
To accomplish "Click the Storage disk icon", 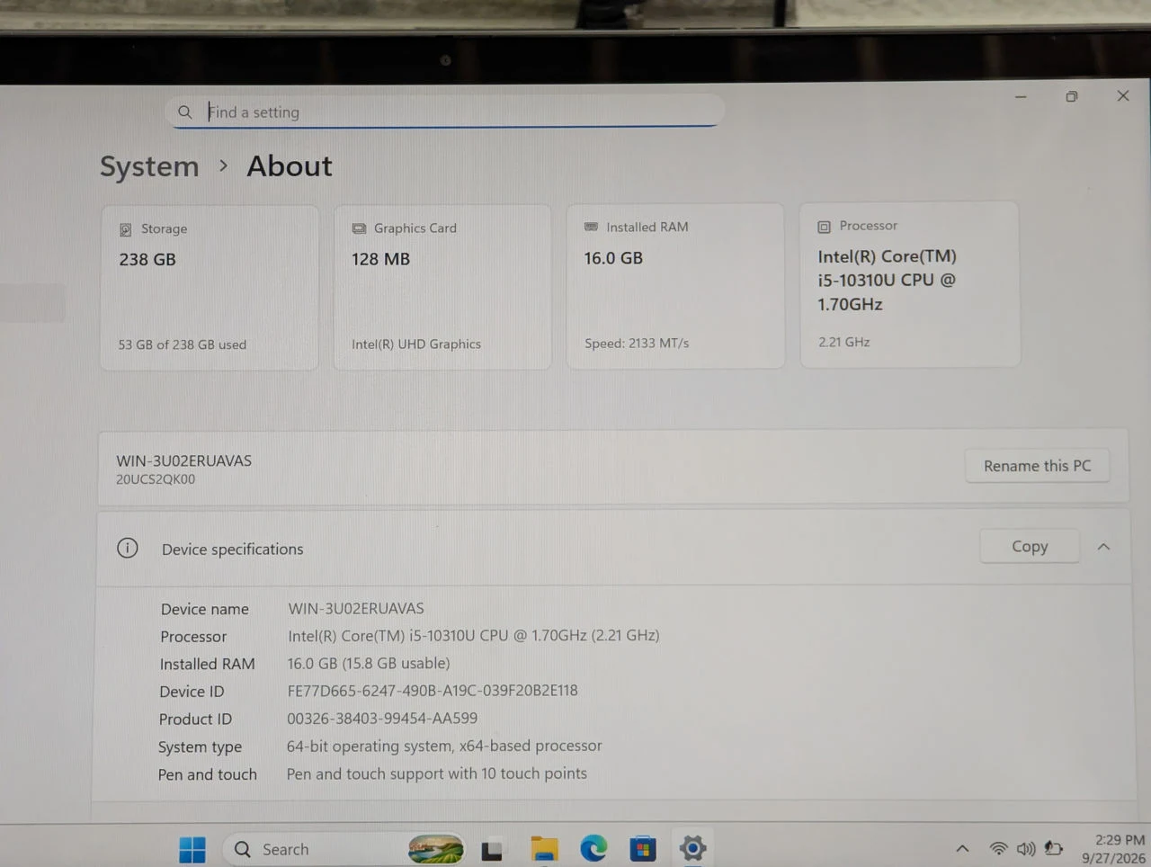I will (x=126, y=229).
